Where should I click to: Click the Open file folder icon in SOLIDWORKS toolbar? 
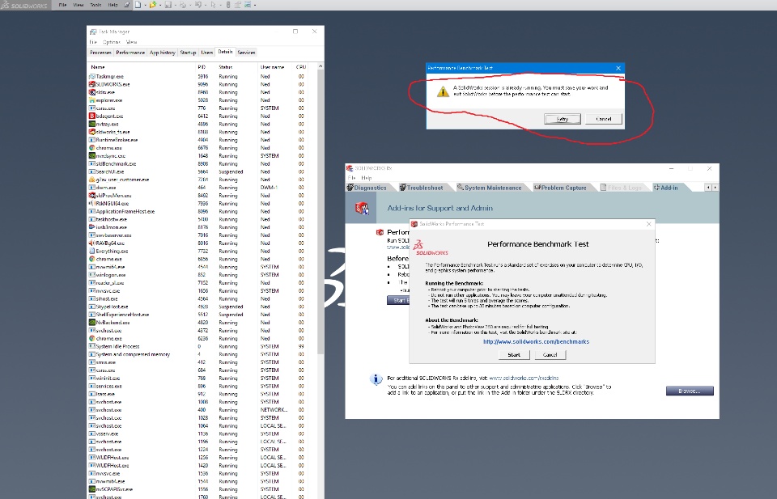coord(153,5)
